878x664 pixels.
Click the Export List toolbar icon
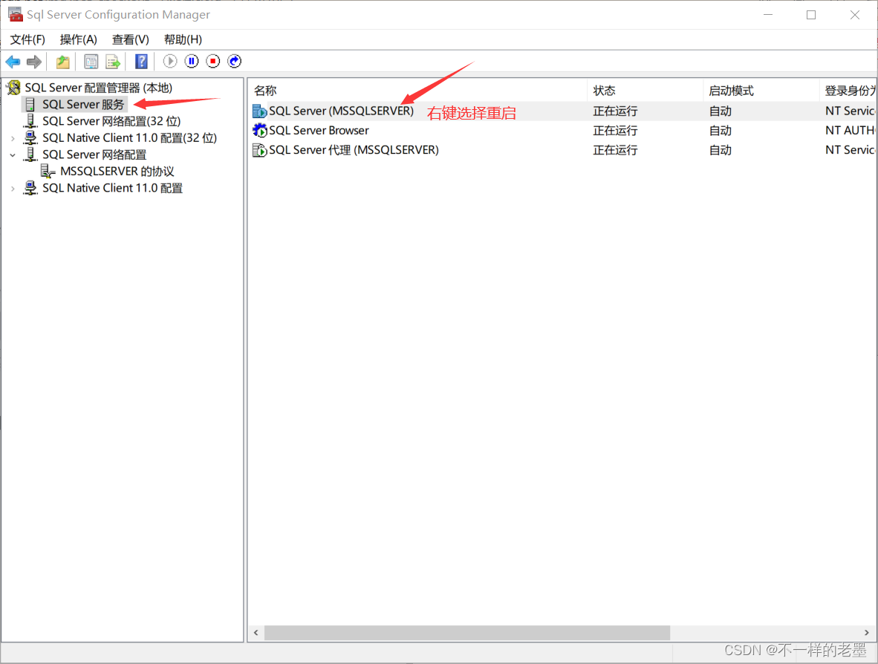(x=113, y=61)
